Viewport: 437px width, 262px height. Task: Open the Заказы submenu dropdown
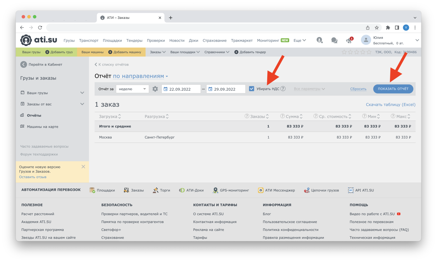(158, 52)
